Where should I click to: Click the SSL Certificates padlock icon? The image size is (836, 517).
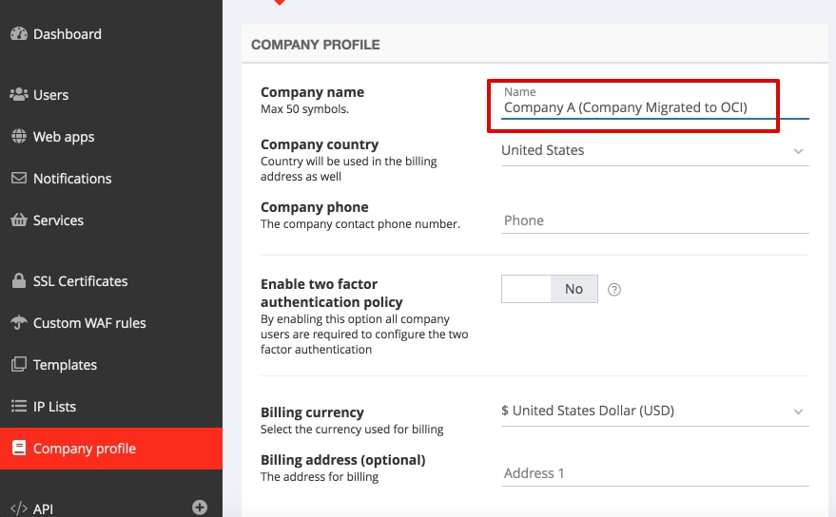[x=18, y=281]
